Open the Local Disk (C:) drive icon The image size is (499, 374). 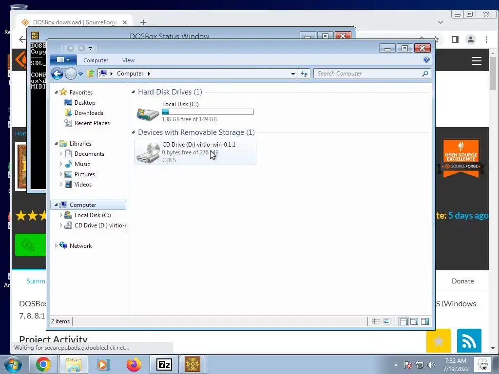tap(148, 114)
